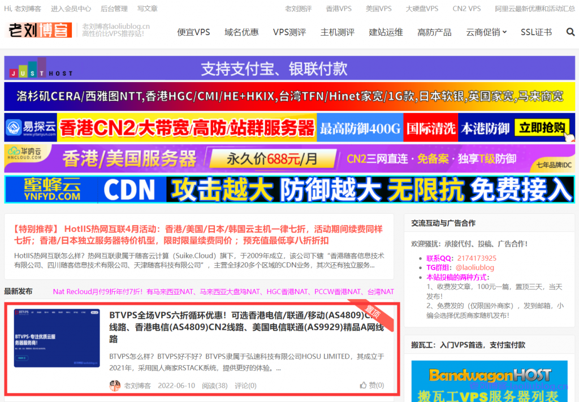Open the HotIIS热网互联 featured article title
The width and height of the screenshot is (579, 402).
tap(198, 234)
